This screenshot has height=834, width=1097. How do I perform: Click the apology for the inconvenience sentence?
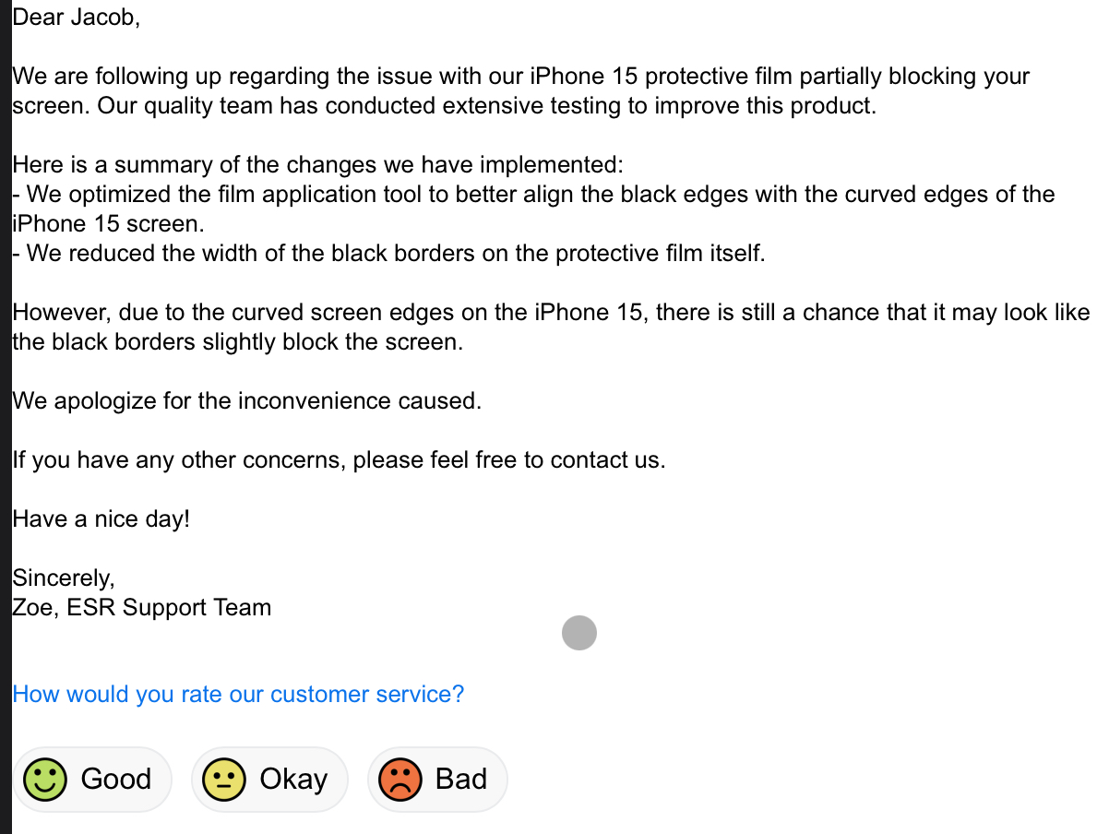coord(247,401)
